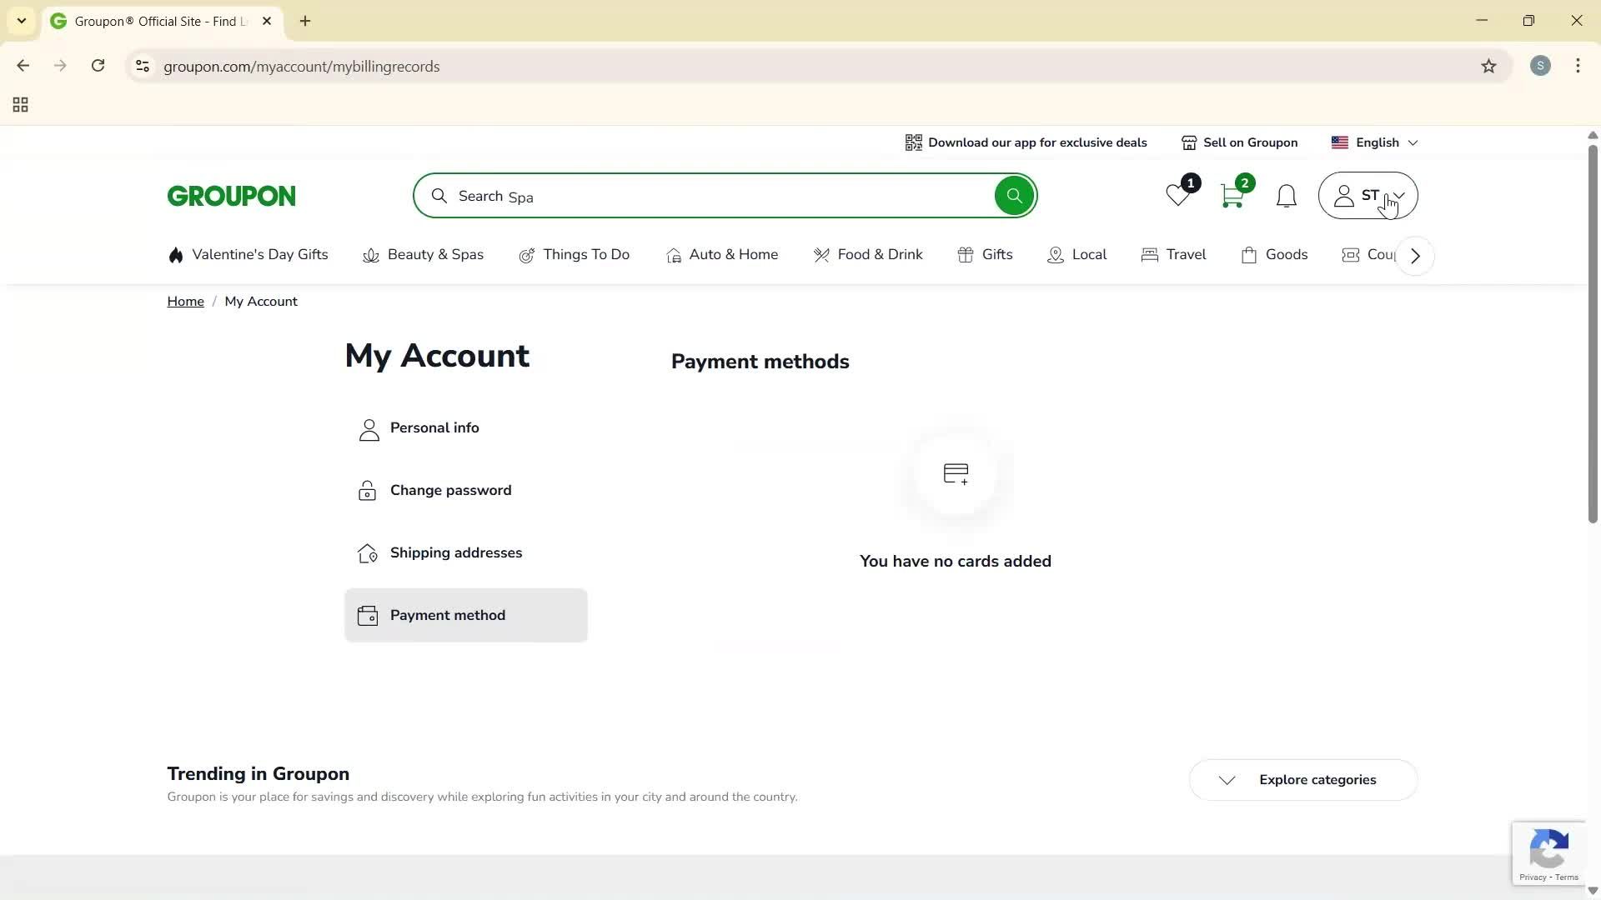This screenshot has width=1601, height=900.
Task: Open the Beauty & Spas category
Action: pyautogui.click(x=435, y=255)
